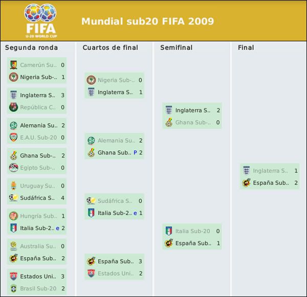
Task: Click the Hungría Sub-20 crest
Action: pyautogui.click(x=13, y=216)
